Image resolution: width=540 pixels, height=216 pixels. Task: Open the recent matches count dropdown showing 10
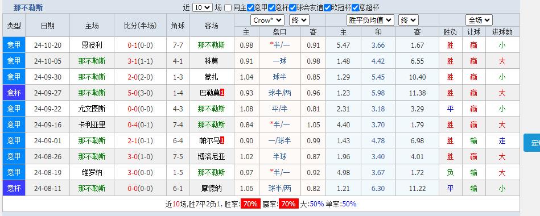[x=202, y=7]
